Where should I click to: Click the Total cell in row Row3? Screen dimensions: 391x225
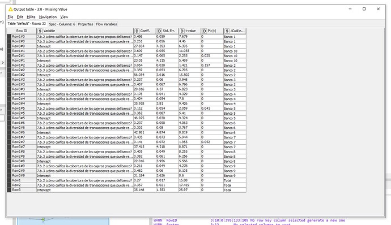(x=235, y=190)
